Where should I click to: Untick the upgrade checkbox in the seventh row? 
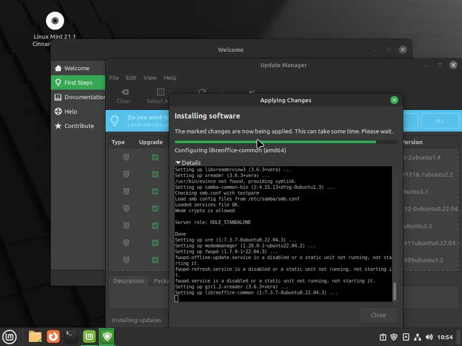pyautogui.click(x=155, y=260)
